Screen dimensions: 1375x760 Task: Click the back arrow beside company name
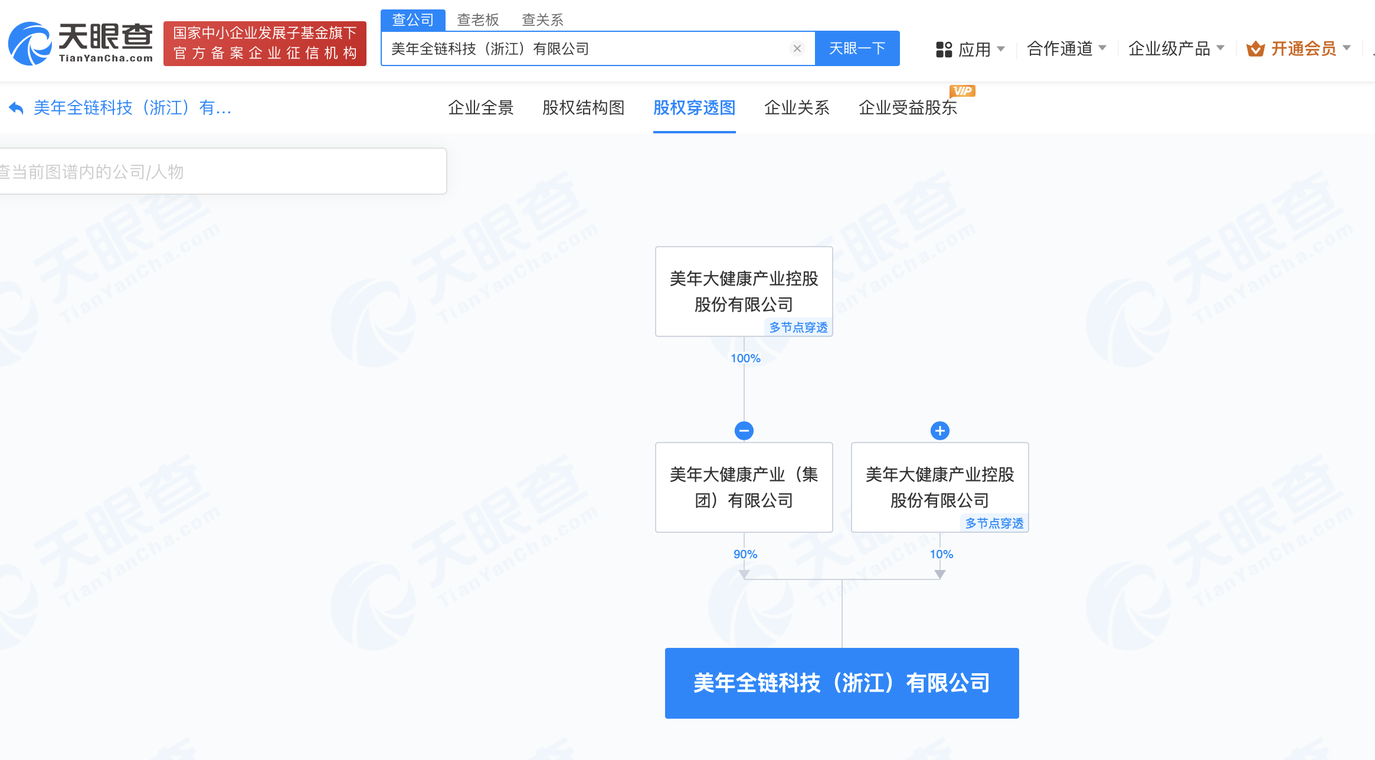tap(16, 108)
